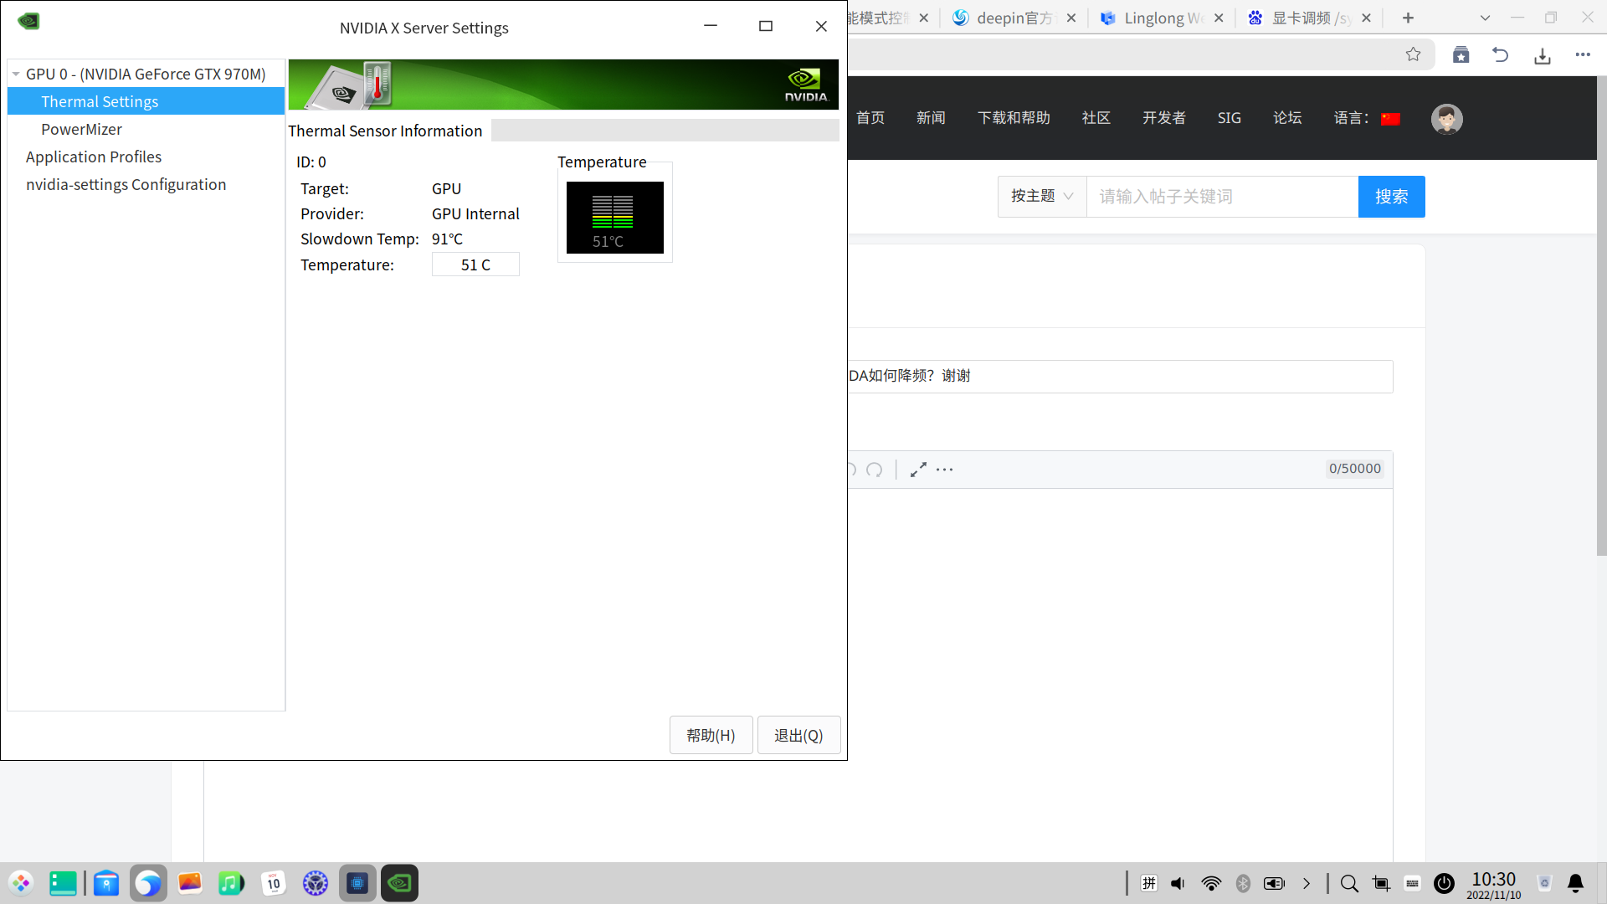Click the browser bookmark star icon

[1413, 55]
